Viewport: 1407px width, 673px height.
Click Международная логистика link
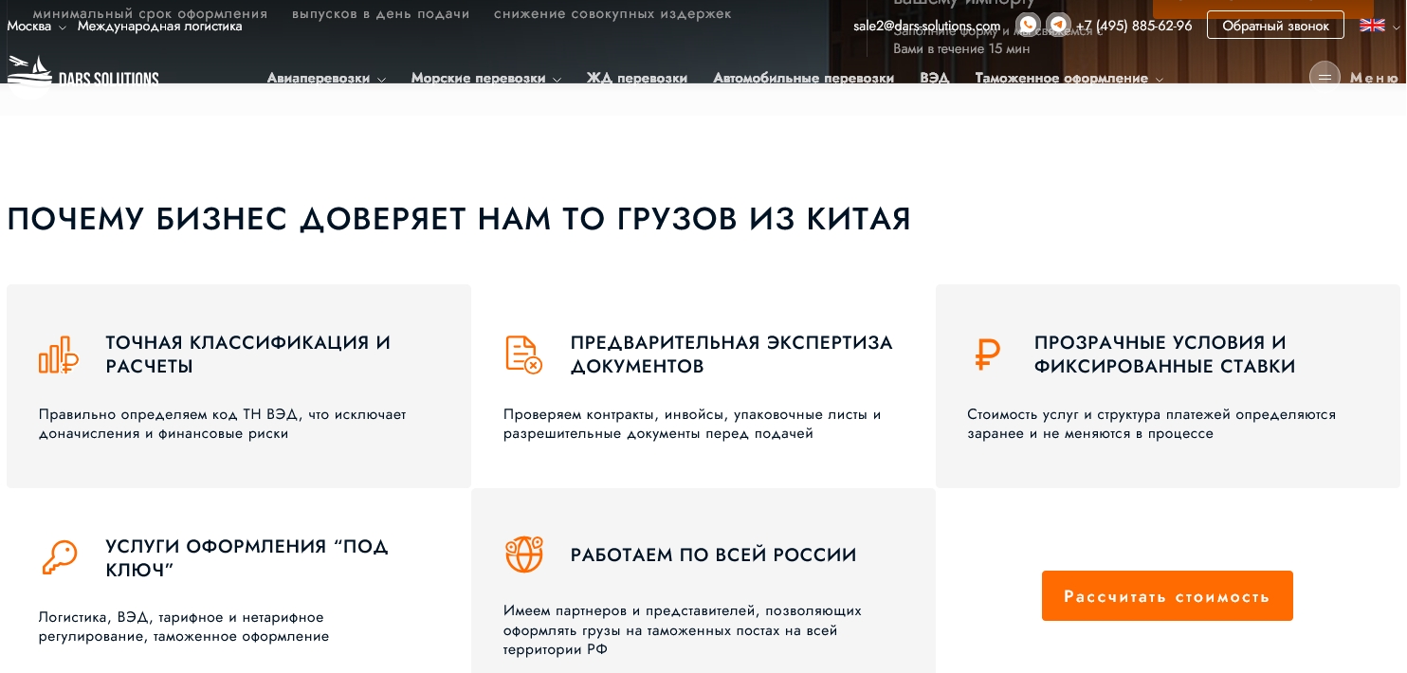160,27
